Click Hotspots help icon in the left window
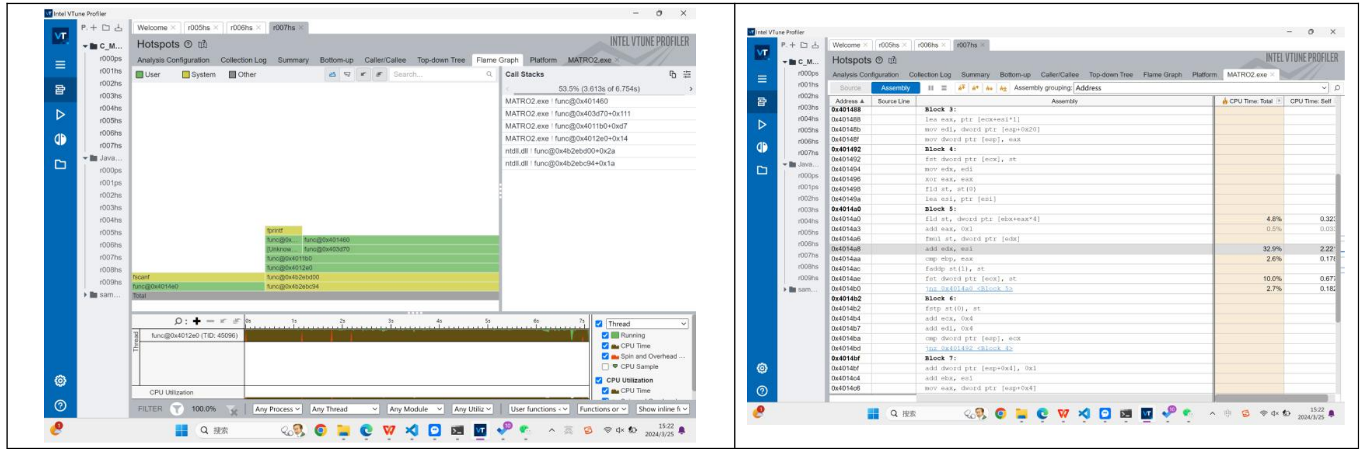The width and height of the screenshot is (1365, 454). 188,44
